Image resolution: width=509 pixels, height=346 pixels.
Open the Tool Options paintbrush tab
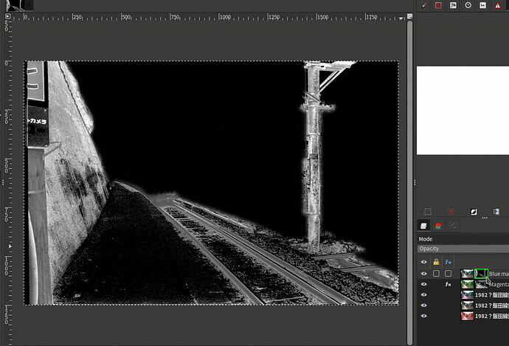[424, 5]
